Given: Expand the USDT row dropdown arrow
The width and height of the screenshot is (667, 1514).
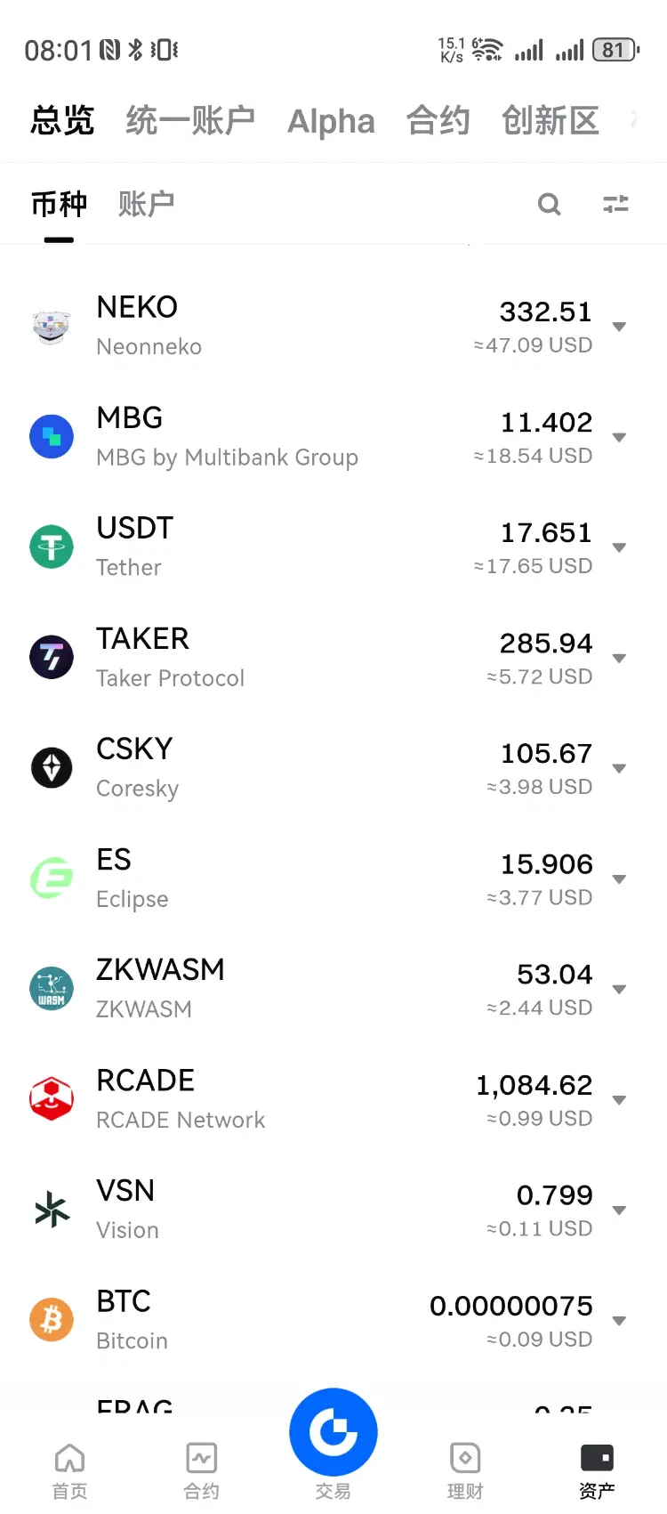Looking at the screenshot, I should [x=620, y=547].
